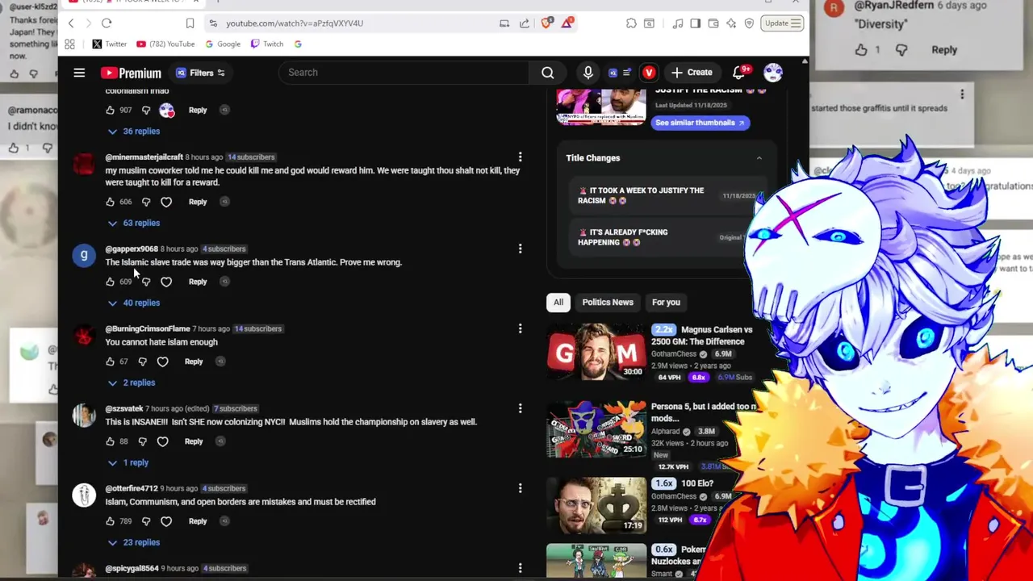This screenshot has width=1033, height=581.
Task: Like the gapperx9068 comment with 609 likes
Action: coord(111,282)
